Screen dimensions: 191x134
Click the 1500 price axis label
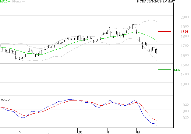[x=185, y=65]
